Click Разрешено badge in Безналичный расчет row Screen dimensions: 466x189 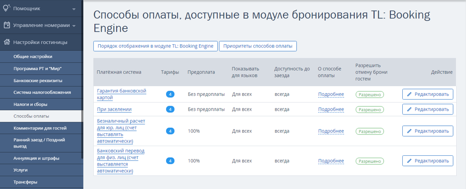click(370, 131)
